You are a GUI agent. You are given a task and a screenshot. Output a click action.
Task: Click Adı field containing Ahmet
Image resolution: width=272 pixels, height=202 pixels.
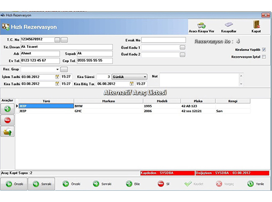[x=40, y=54]
